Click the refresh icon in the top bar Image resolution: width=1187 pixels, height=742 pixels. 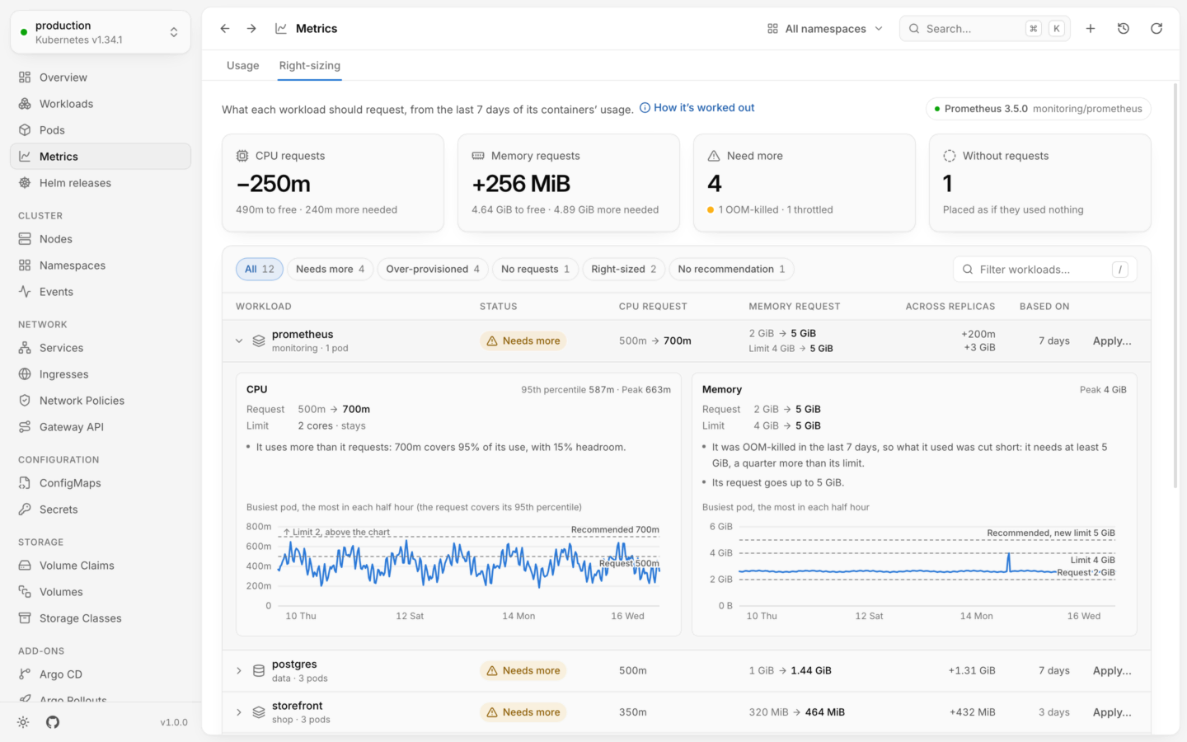tap(1157, 28)
